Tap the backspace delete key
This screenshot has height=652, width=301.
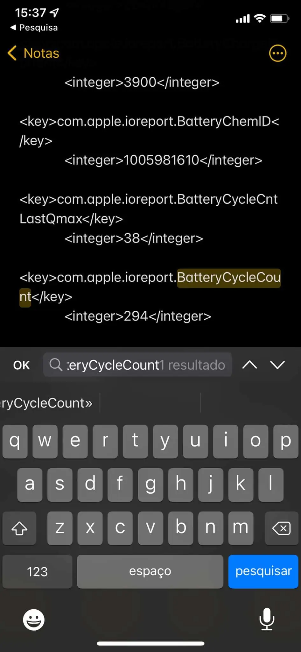pos(281,528)
